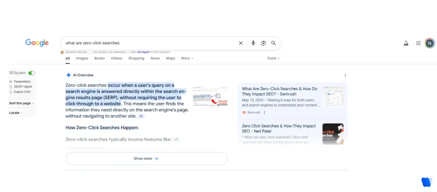
Task: Switch to the News tab
Action: tap(155, 58)
